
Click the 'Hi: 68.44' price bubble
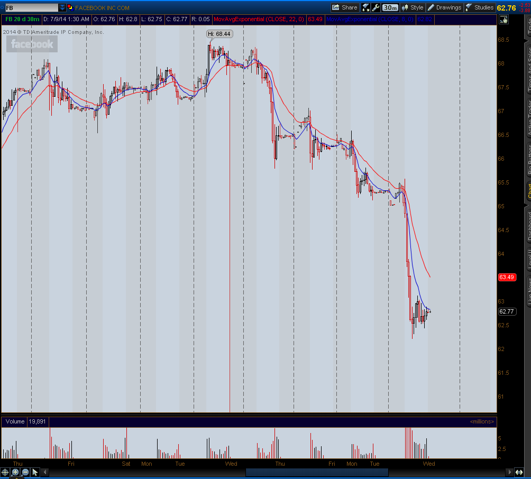[219, 34]
